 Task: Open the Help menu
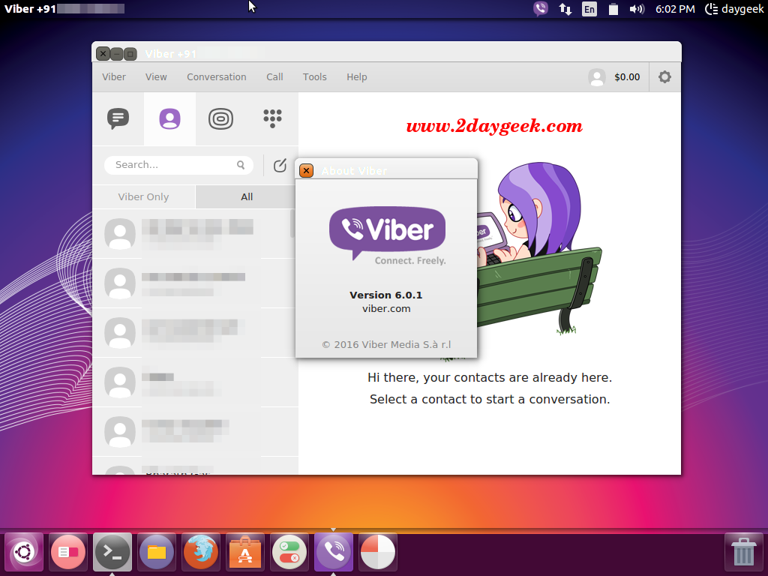[356, 77]
